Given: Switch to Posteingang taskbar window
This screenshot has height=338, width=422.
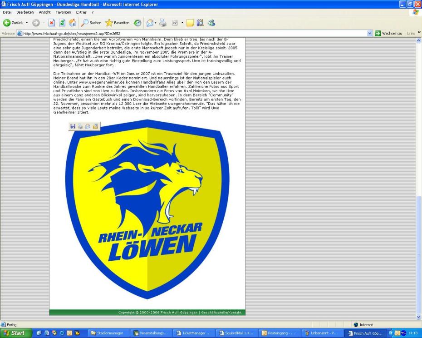Looking at the screenshot, I should pos(279,333).
